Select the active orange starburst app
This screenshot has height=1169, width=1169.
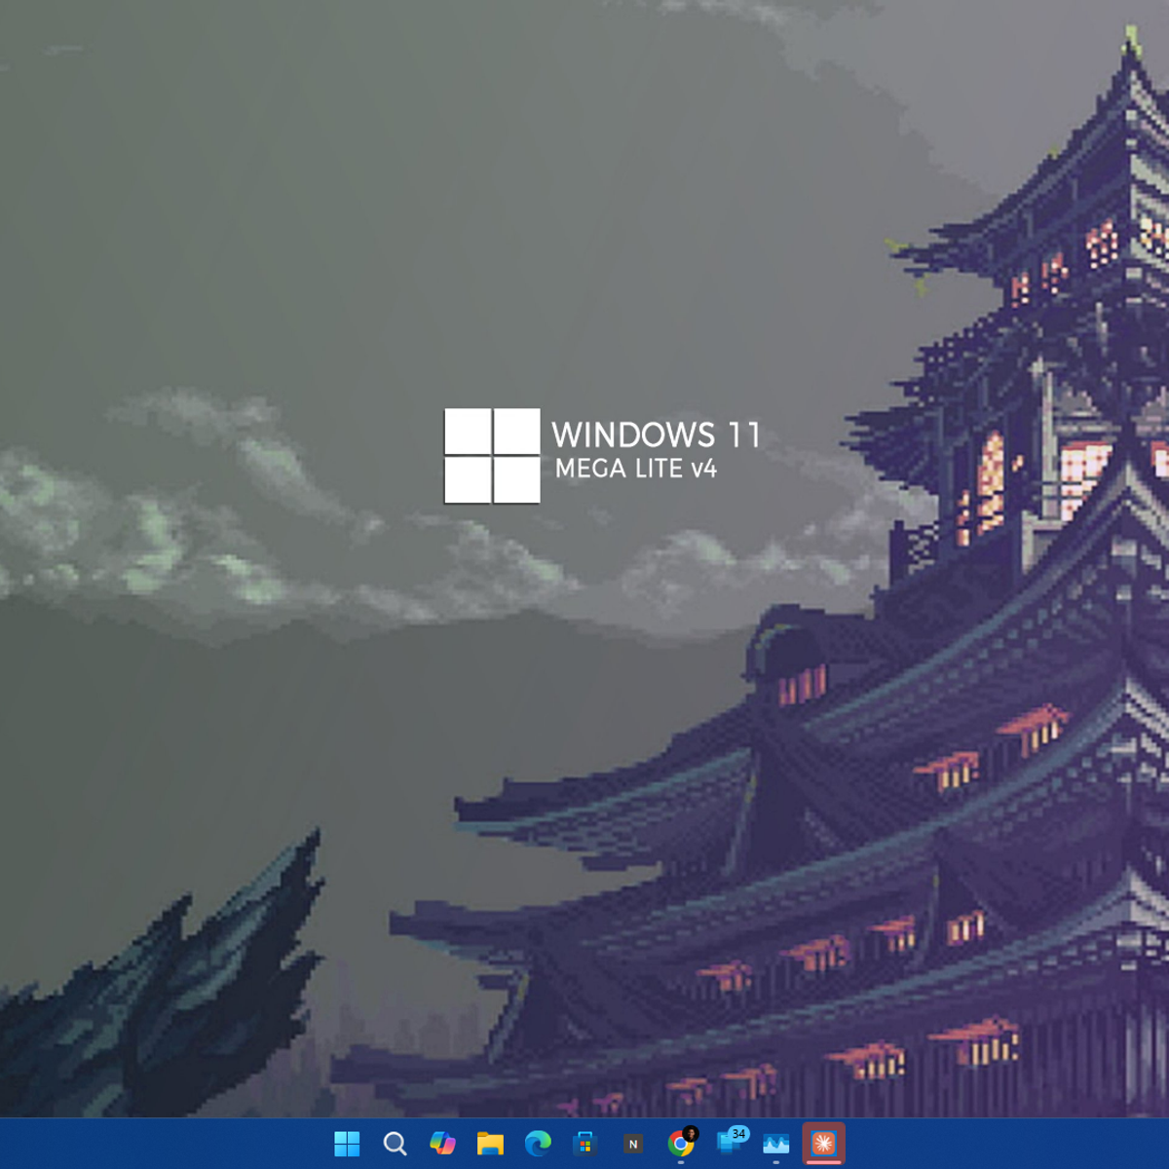click(824, 1144)
